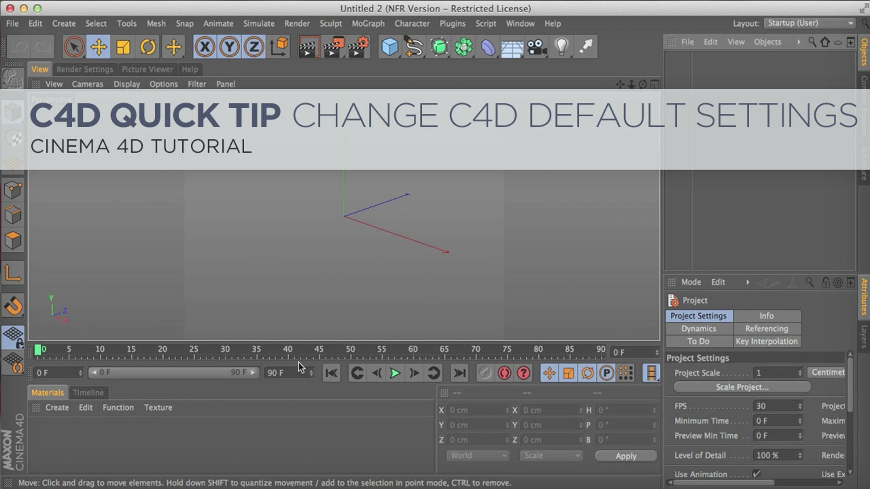
Task: Open the Timeline tab
Action: [x=88, y=392]
